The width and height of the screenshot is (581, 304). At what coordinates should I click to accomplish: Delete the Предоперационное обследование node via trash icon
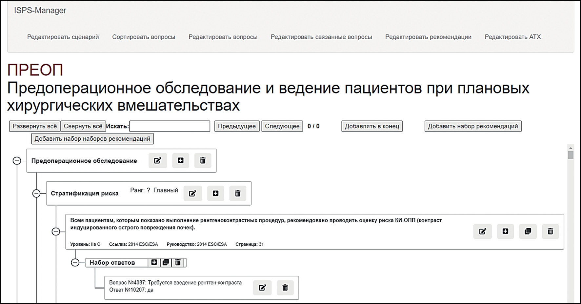(x=203, y=160)
